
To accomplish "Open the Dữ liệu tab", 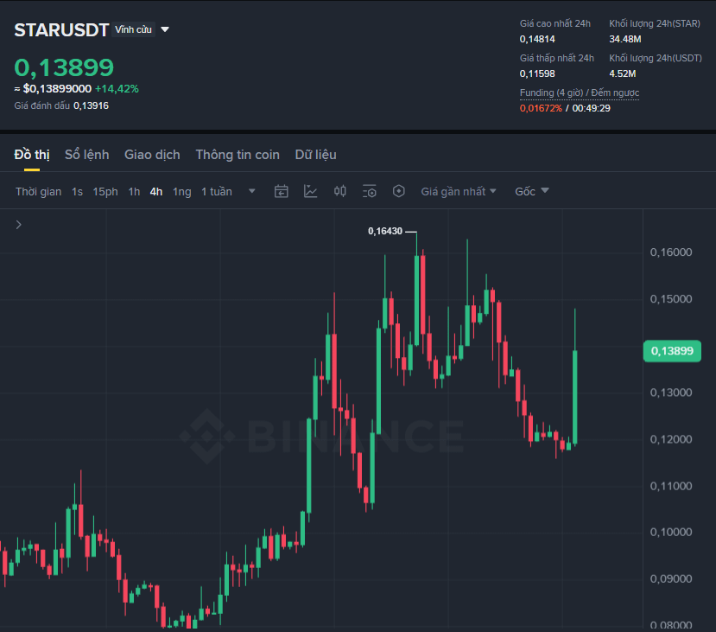I will tap(315, 155).
